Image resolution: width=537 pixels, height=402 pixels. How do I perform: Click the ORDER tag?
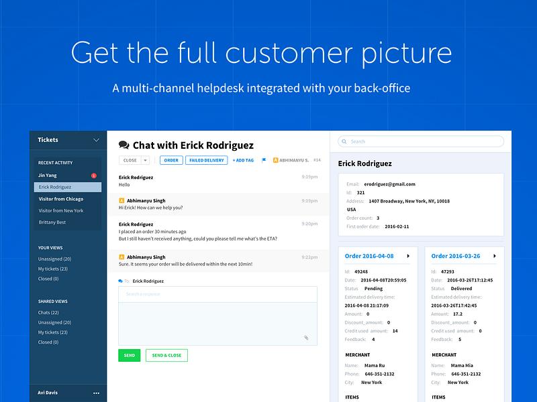(171, 160)
